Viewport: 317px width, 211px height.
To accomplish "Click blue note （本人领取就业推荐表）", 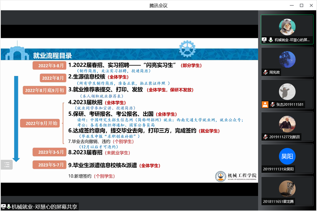I will click(x=102, y=96).
